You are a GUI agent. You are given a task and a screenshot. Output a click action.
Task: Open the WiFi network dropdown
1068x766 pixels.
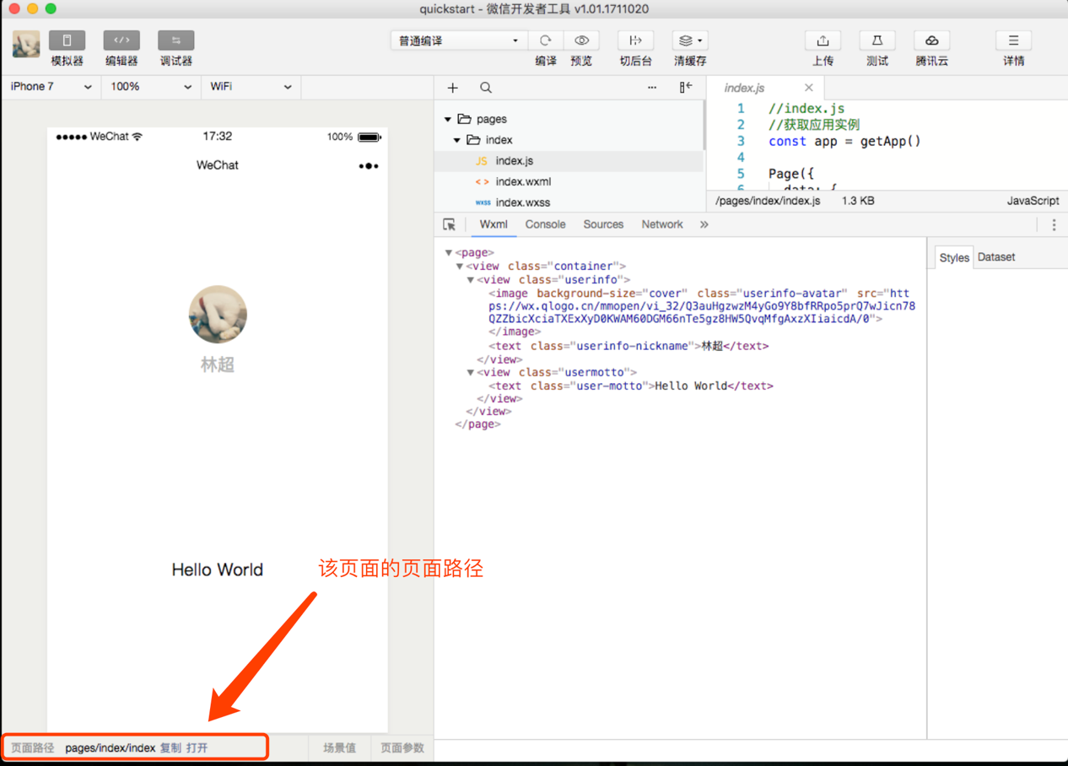[251, 87]
